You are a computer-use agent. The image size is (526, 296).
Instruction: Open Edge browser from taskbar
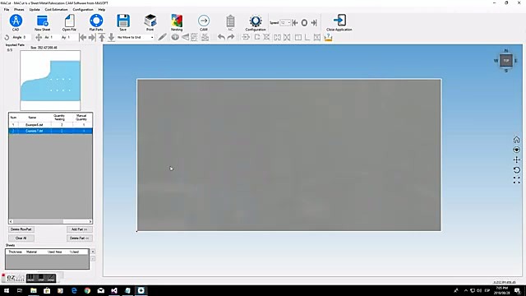pyautogui.click(x=74, y=290)
